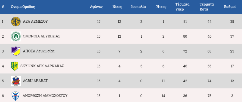Click the Ισοπαλία column header
Viewport: 242px width, 102px height.
click(x=138, y=7)
